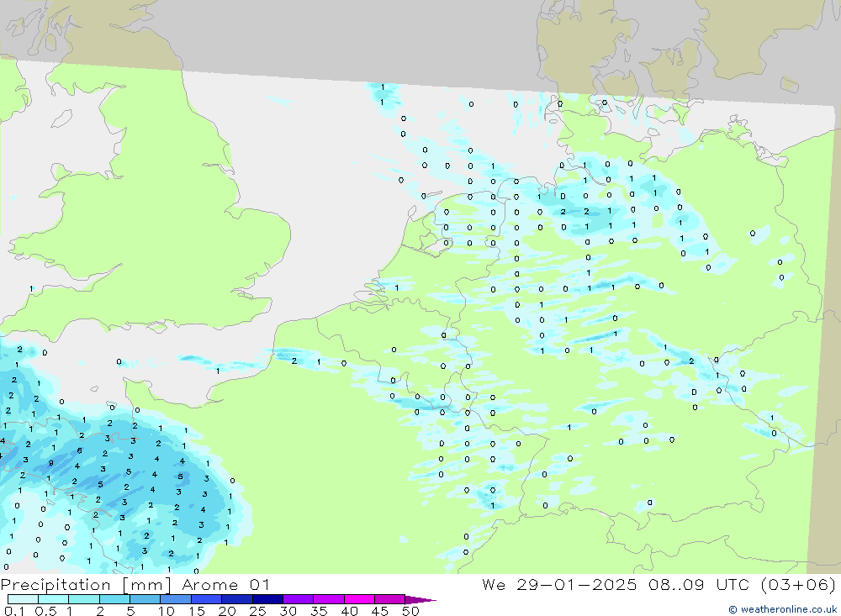The image size is (841, 616).
Task: Select the 2–5 mm legend color swatch
Action: click(114, 599)
